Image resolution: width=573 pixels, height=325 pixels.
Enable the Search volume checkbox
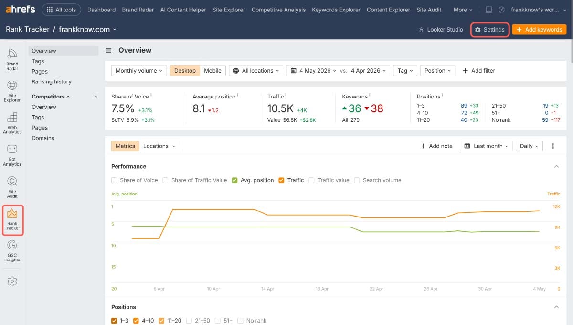pyautogui.click(x=357, y=180)
